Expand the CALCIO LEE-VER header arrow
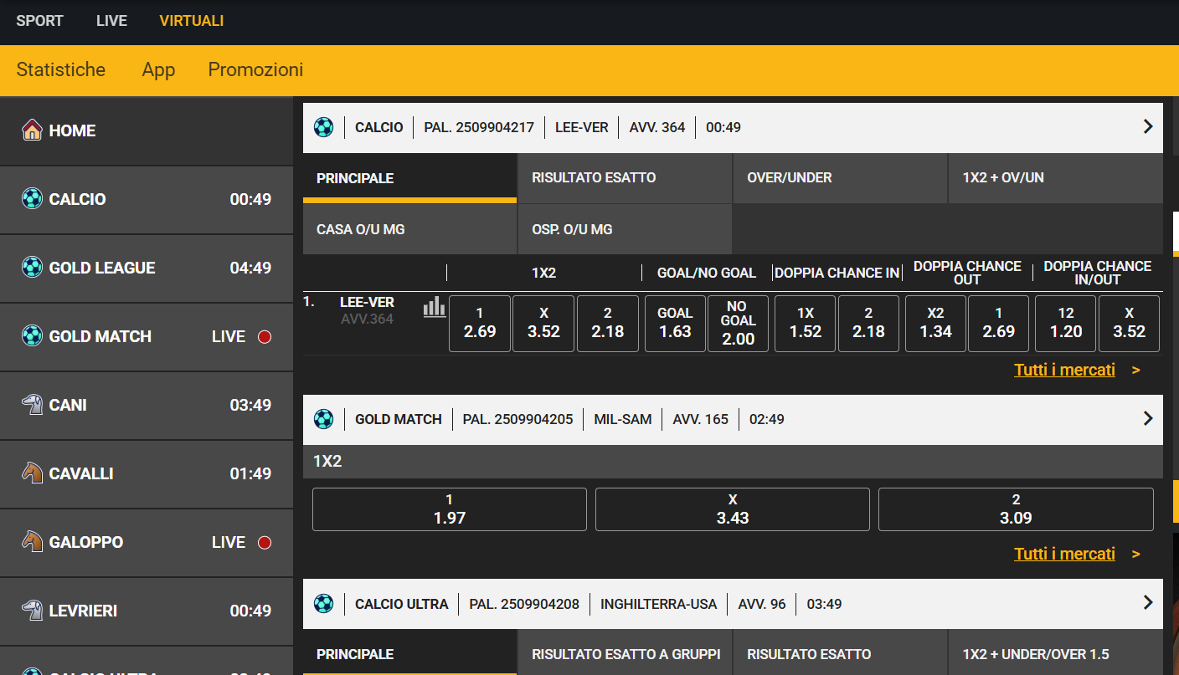Screen dimensions: 1179x675 (x=1148, y=126)
